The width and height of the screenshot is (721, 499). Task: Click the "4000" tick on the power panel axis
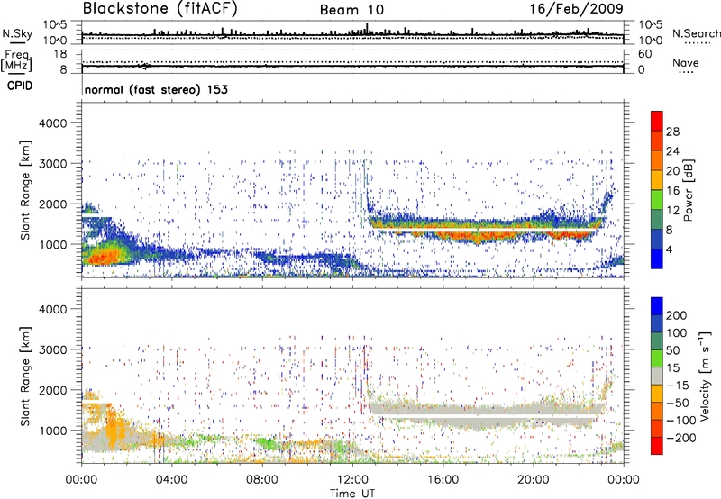[x=53, y=123]
